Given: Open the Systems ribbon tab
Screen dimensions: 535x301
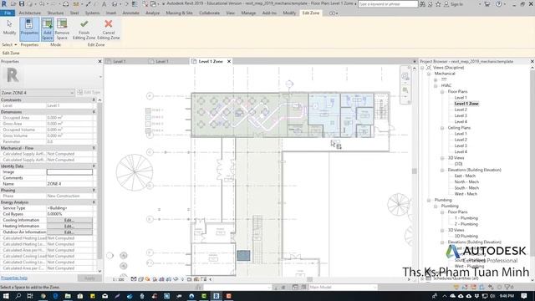Looking at the screenshot, I should (92, 13).
